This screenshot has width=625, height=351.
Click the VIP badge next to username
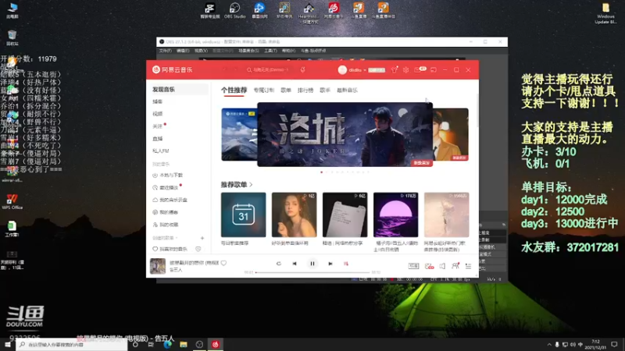pyautogui.click(x=377, y=70)
